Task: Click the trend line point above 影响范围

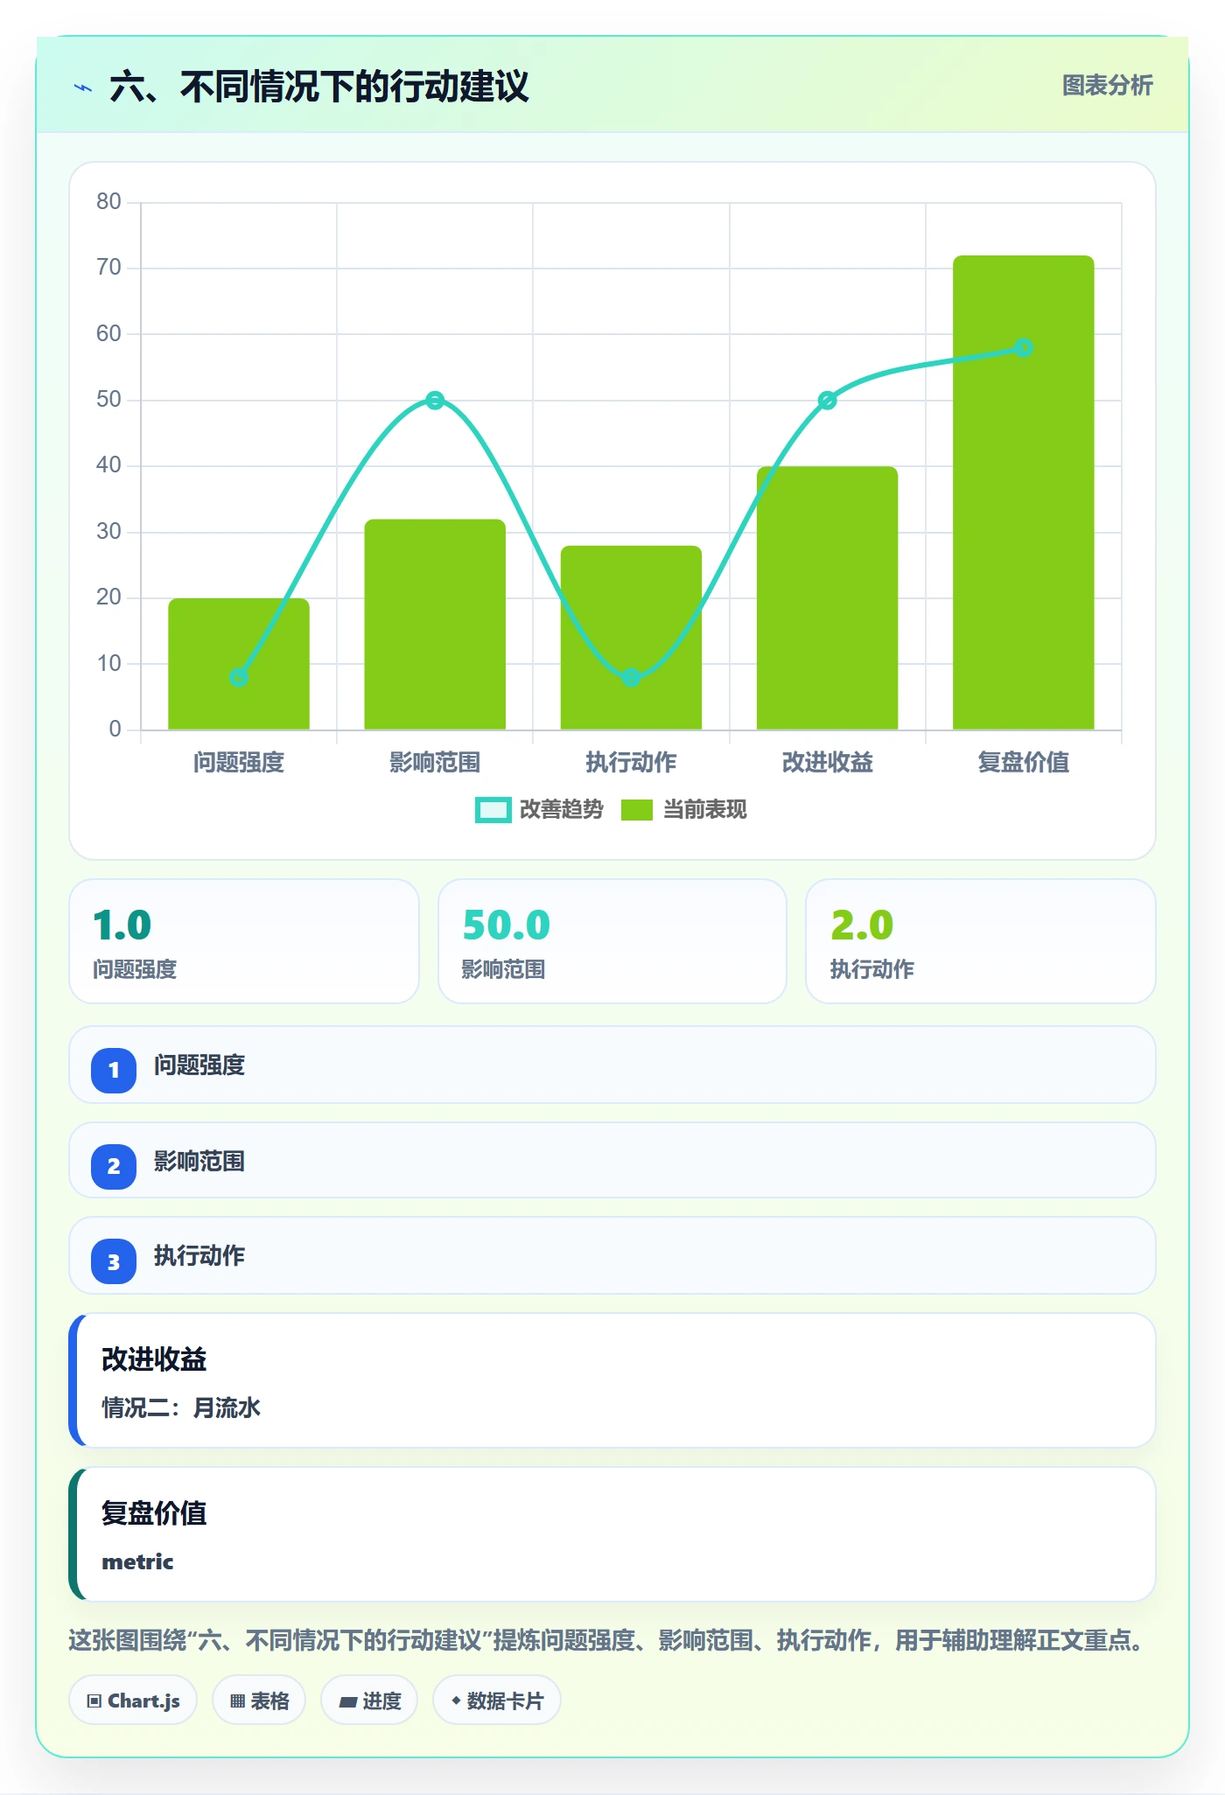Action: click(435, 401)
